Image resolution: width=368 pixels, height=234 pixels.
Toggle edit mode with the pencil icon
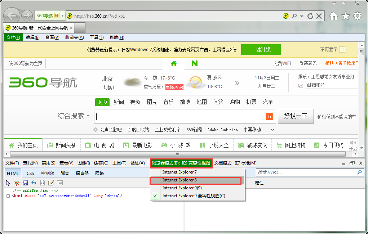51,183
